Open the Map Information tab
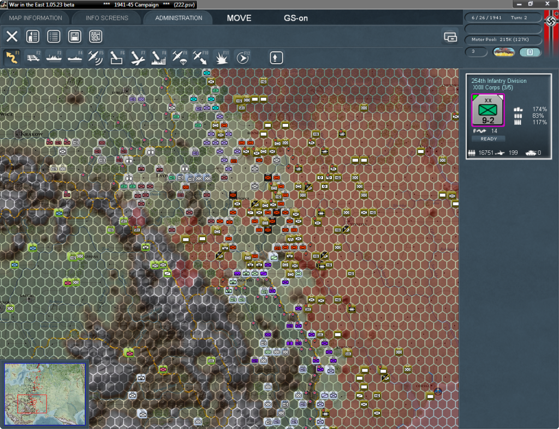This screenshot has width=559, height=429. click(35, 18)
